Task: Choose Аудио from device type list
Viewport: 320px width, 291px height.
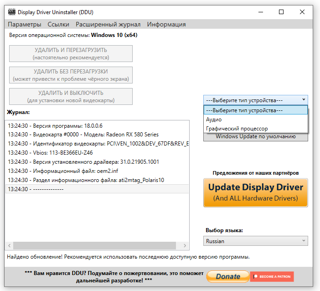Action: click(x=256, y=120)
